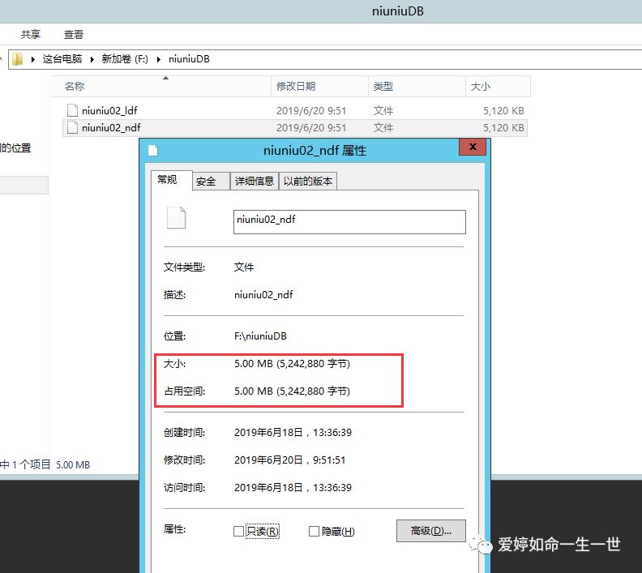Click the filename field containing niuniu02_ndf
Image resolution: width=642 pixels, height=573 pixels.
point(349,222)
